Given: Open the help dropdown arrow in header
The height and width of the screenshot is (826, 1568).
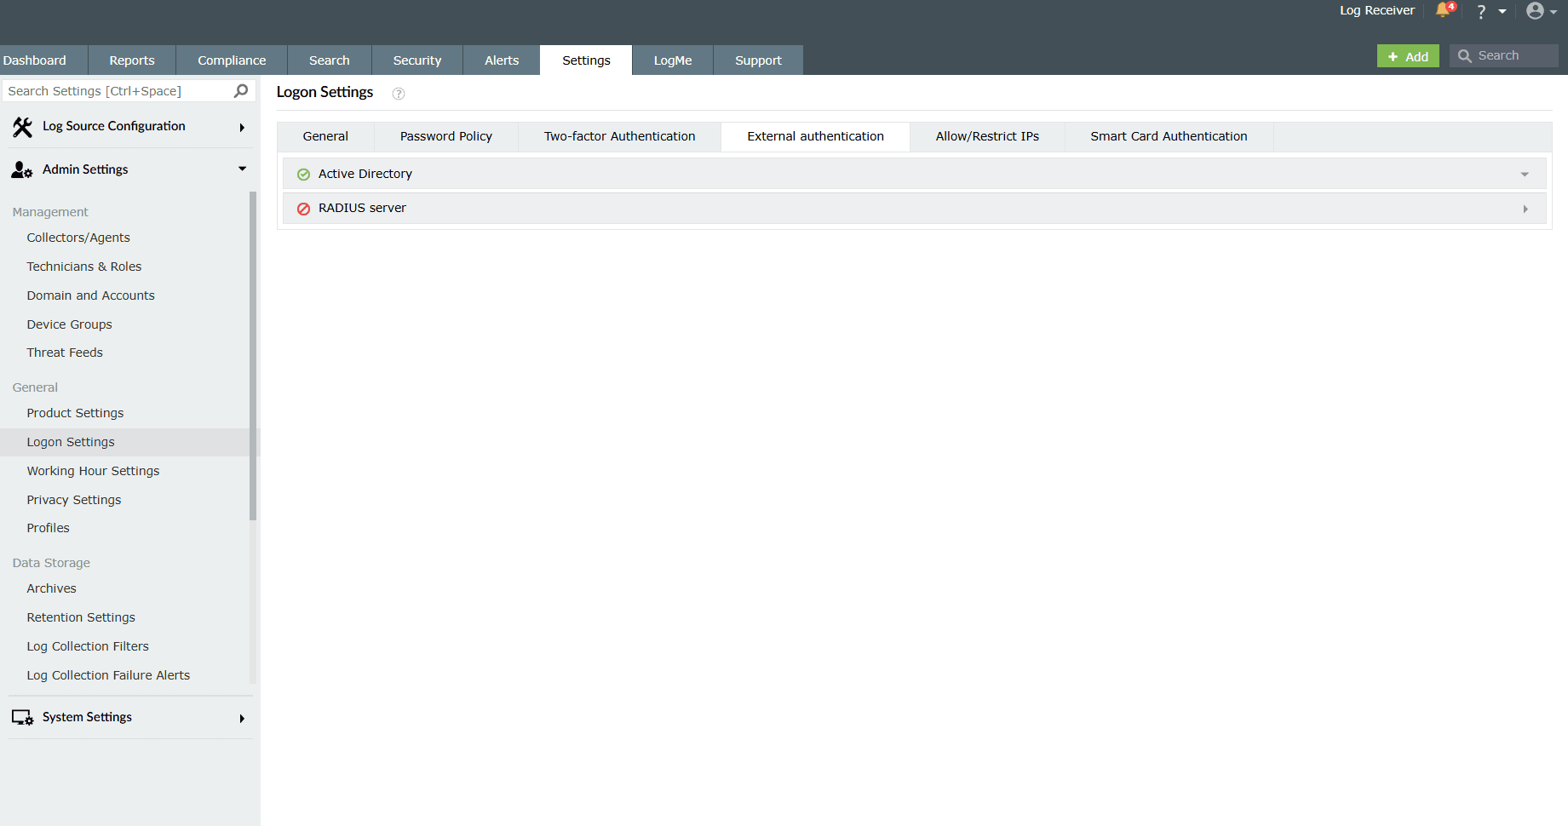Looking at the screenshot, I should (x=1502, y=12).
